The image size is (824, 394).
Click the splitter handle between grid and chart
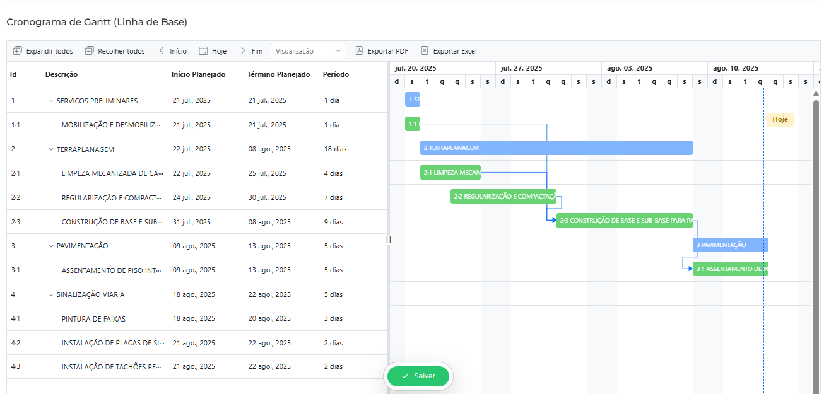(389, 240)
